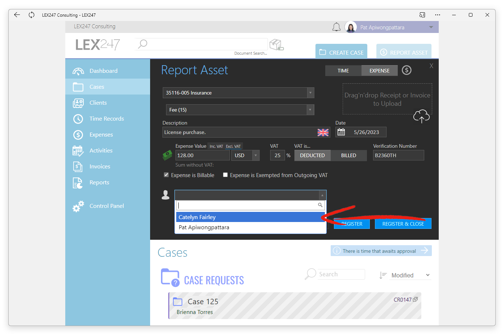Switch to the TIME tab
This screenshot has height=335, width=504.
343,71
